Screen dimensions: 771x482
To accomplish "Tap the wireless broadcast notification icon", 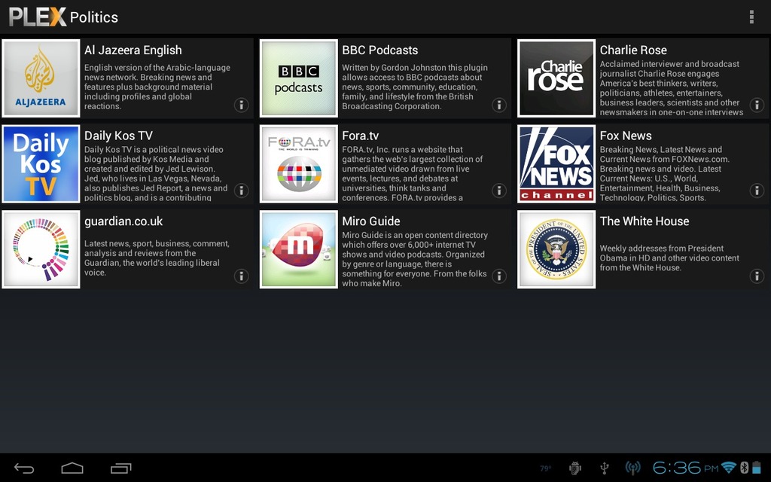I will coord(632,468).
